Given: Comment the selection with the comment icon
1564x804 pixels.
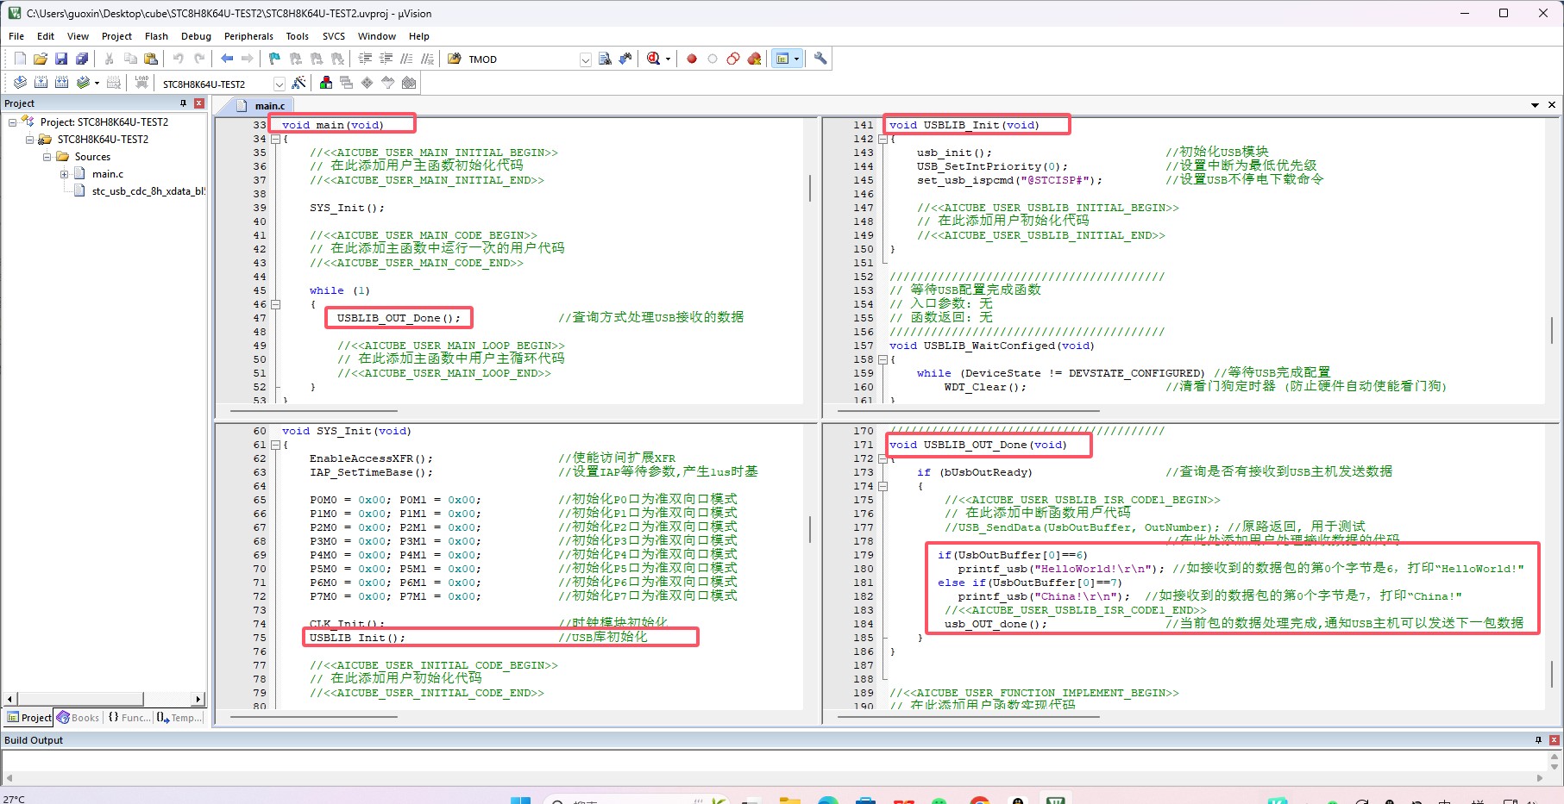Looking at the screenshot, I should click(406, 59).
